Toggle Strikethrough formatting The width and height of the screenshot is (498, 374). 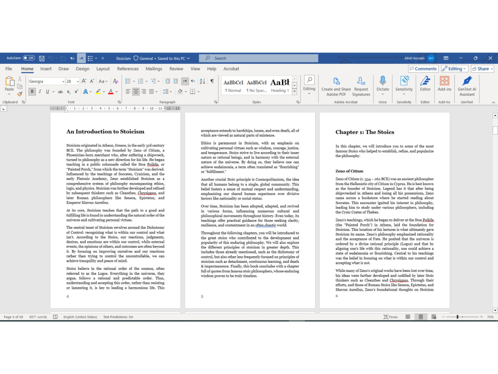pos(60,92)
